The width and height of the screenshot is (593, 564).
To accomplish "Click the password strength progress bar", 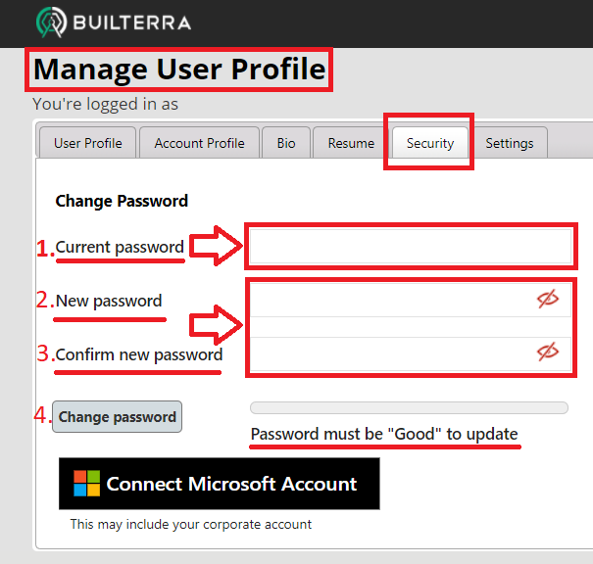I will pos(409,408).
